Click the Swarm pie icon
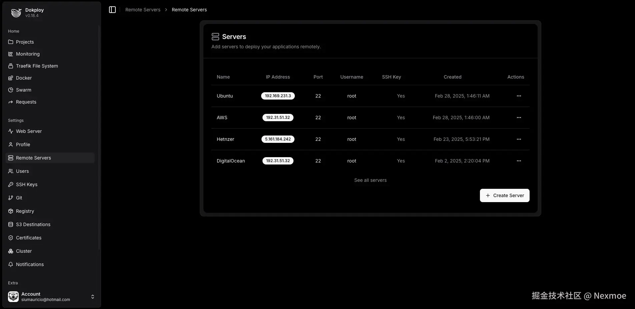635x309 pixels. click(x=11, y=90)
